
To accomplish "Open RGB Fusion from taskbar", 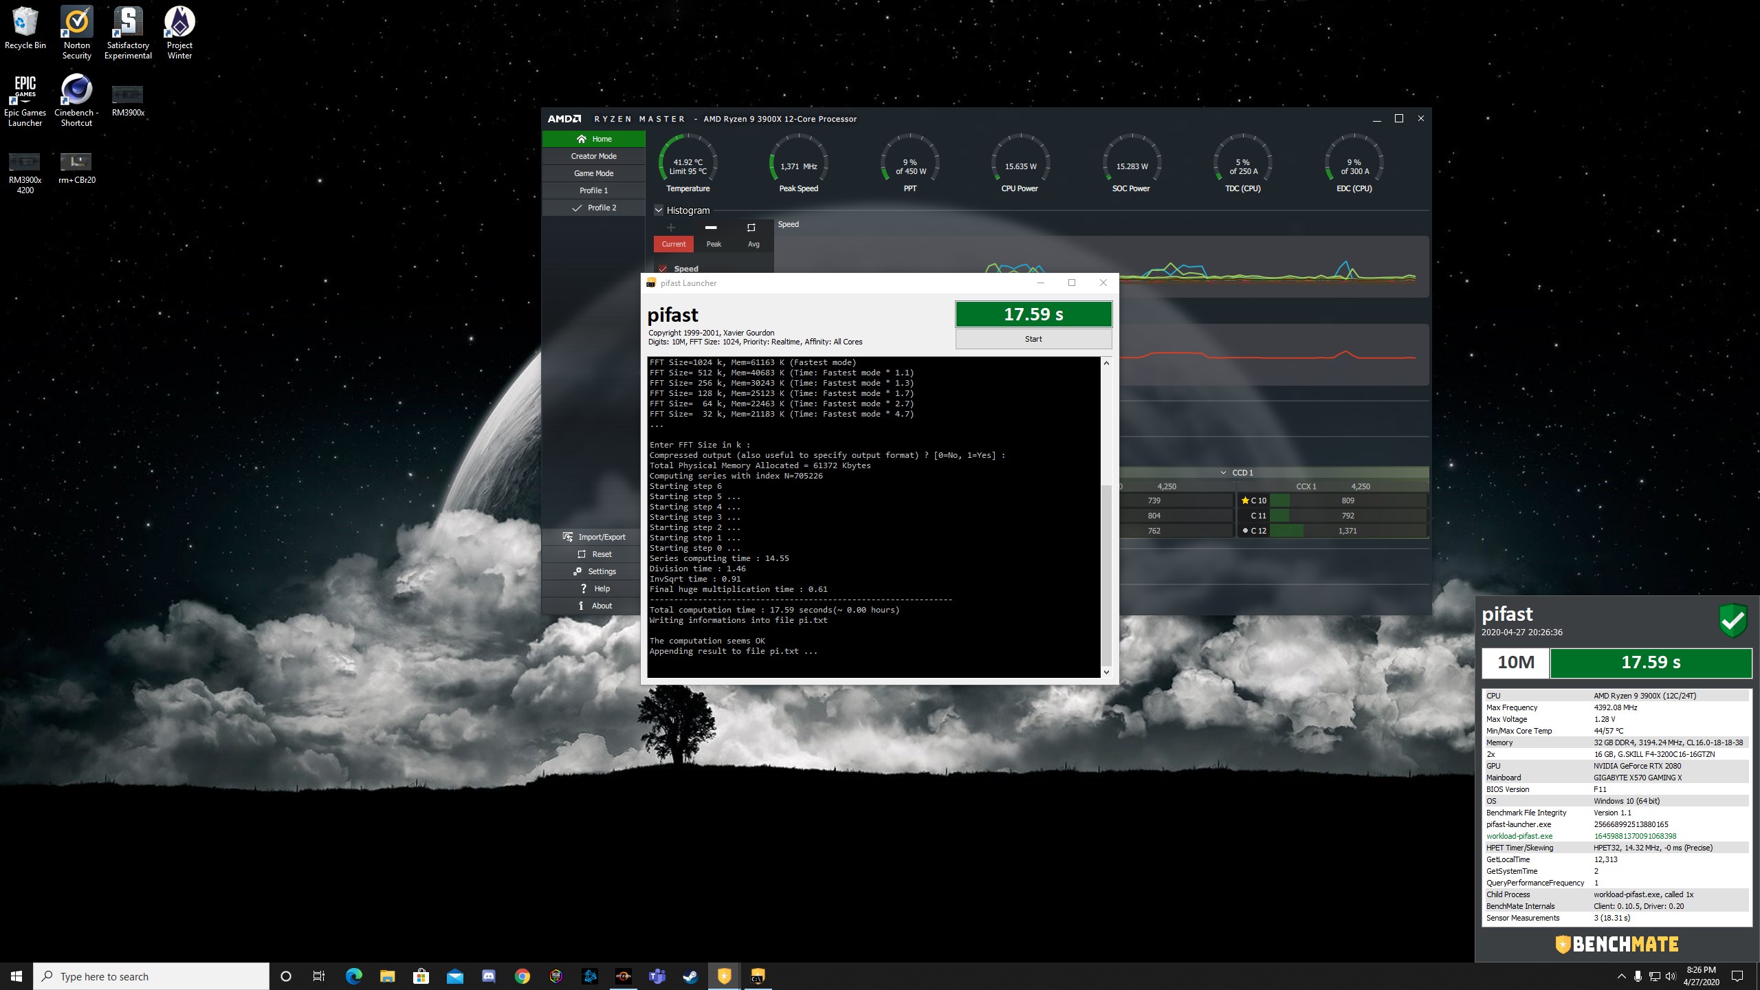I will click(556, 976).
